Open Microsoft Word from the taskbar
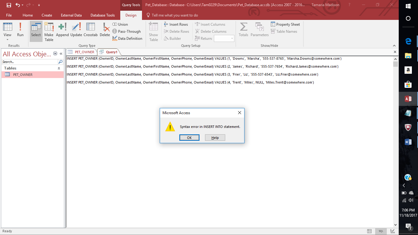 tap(408, 142)
